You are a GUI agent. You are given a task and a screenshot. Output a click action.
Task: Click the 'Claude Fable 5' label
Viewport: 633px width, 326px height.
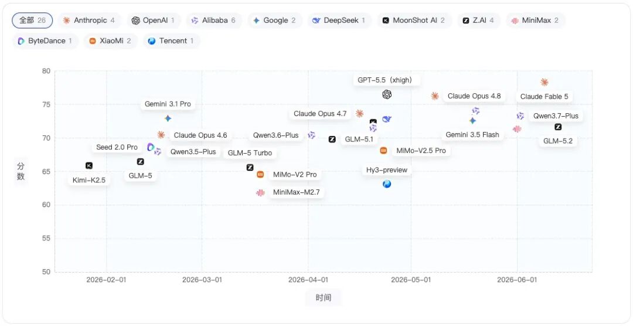[x=544, y=97]
